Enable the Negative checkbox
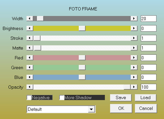The height and width of the screenshot is (119, 164). click(29, 97)
